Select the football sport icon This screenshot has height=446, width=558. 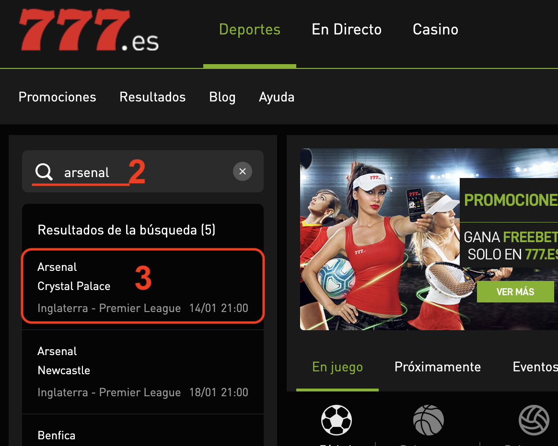click(x=337, y=420)
